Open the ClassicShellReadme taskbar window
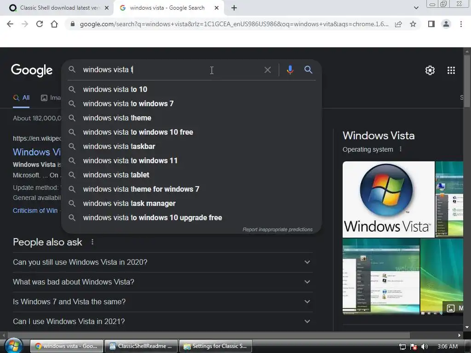 click(141, 346)
